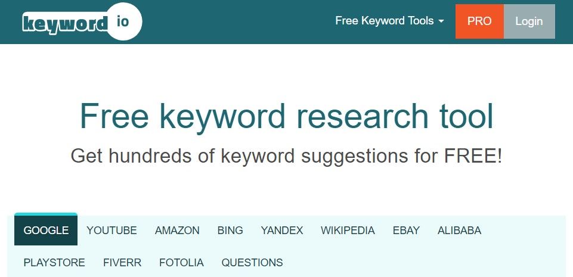Viewport: 573px width, 277px height.
Task: Click the keyword.io logo
Action: (82, 21)
